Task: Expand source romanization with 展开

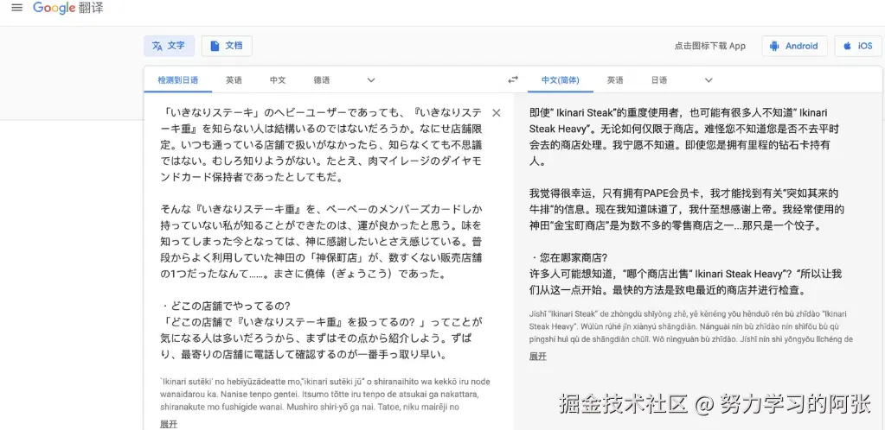Action: coord(169,424)
